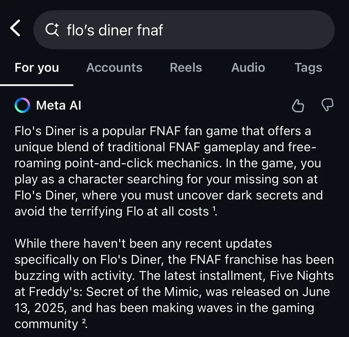Open citation footnote 2 after 'community'
This screenshot has height=337, width=349.
84,322
